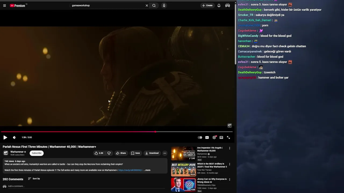
Task: Open the Warhammer channel avatar
Action: (x=5, y=153)
